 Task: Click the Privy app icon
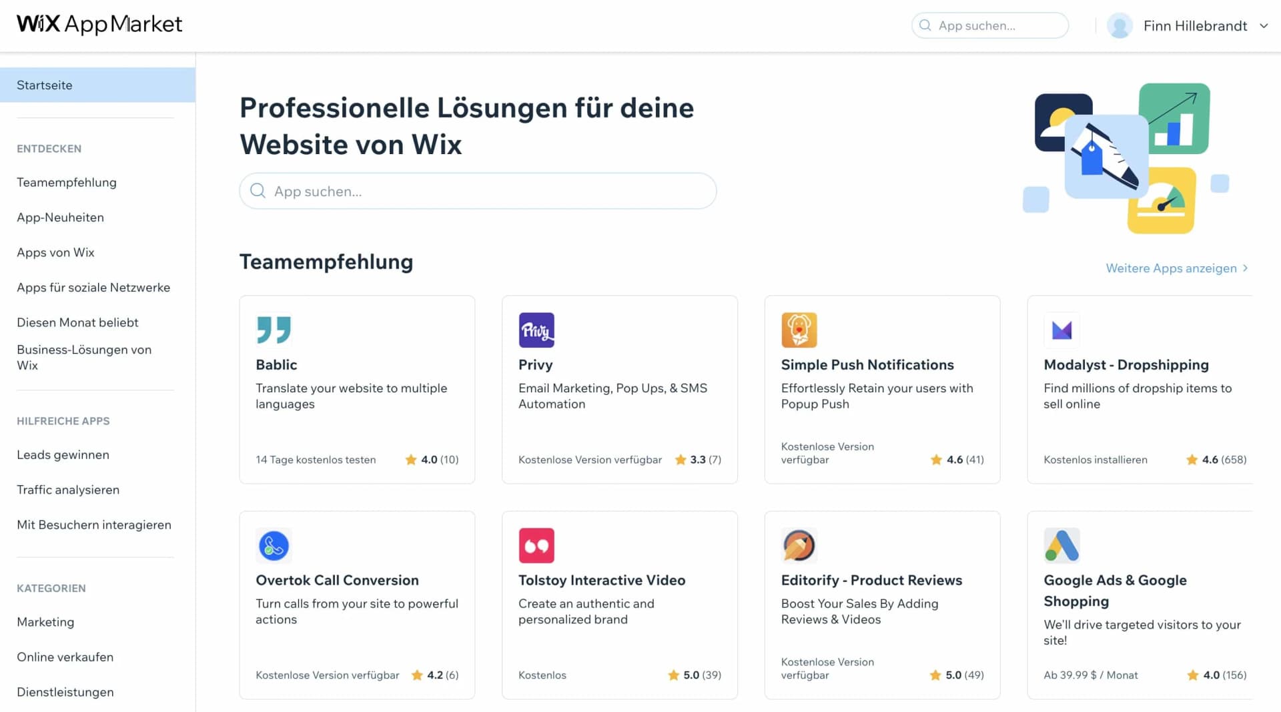(x=536, y=329)
